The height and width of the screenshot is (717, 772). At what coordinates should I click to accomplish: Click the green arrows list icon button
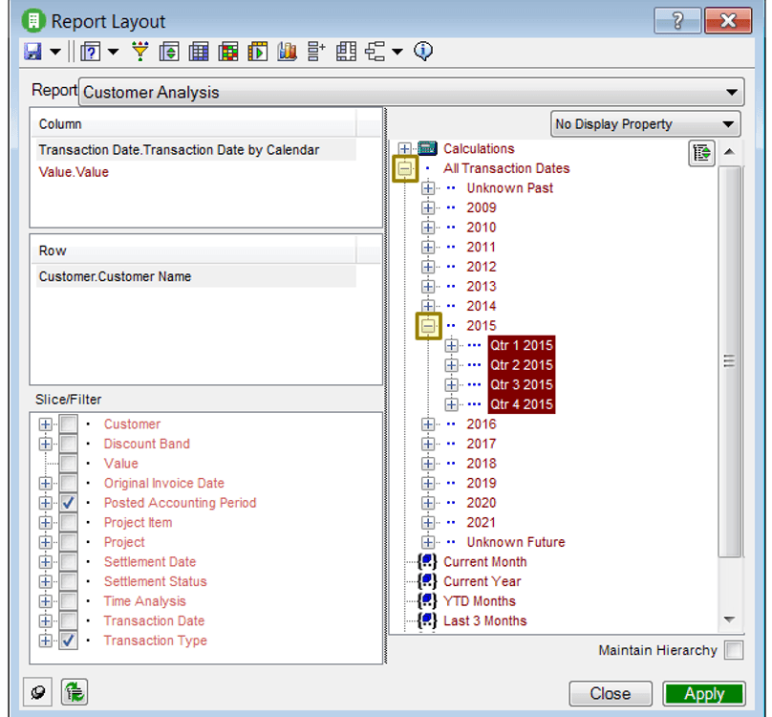click(75, 692)
